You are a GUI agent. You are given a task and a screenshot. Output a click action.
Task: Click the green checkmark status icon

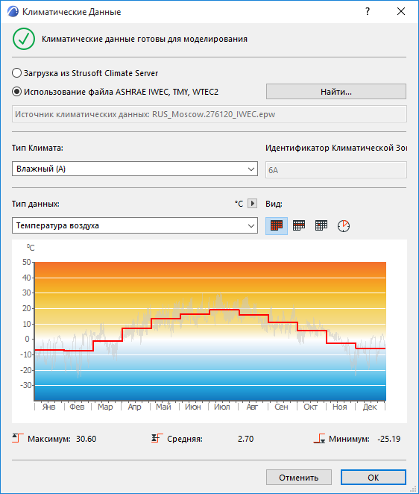[x=24, y=39]
